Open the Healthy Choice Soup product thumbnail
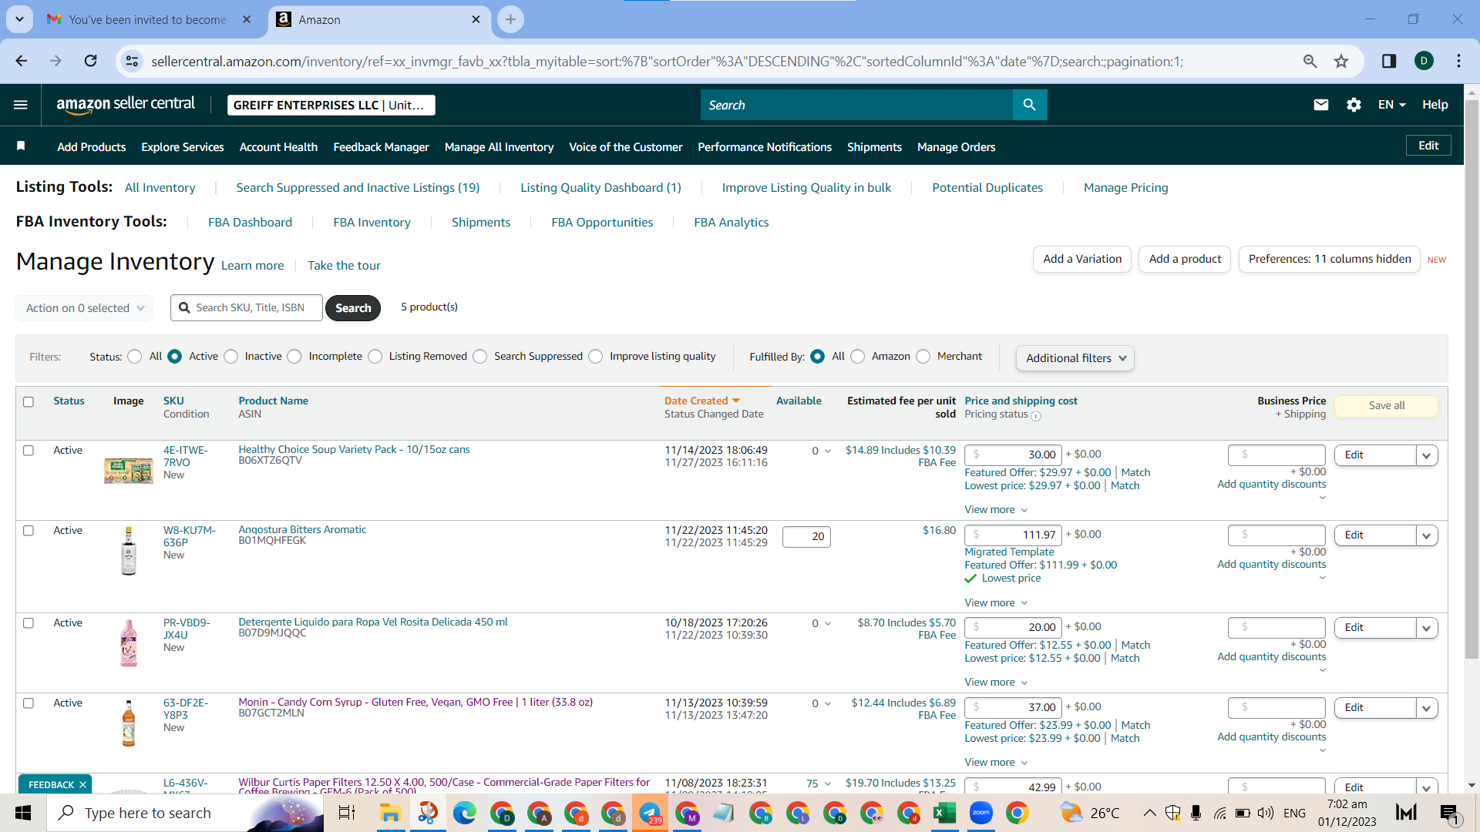Image resolution: width=1480 pixels, height=832 pixels. click(129, 469)
